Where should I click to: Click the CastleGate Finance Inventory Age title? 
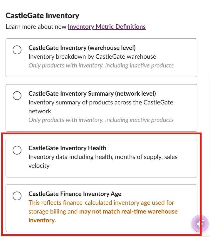(x=75, y=194)
